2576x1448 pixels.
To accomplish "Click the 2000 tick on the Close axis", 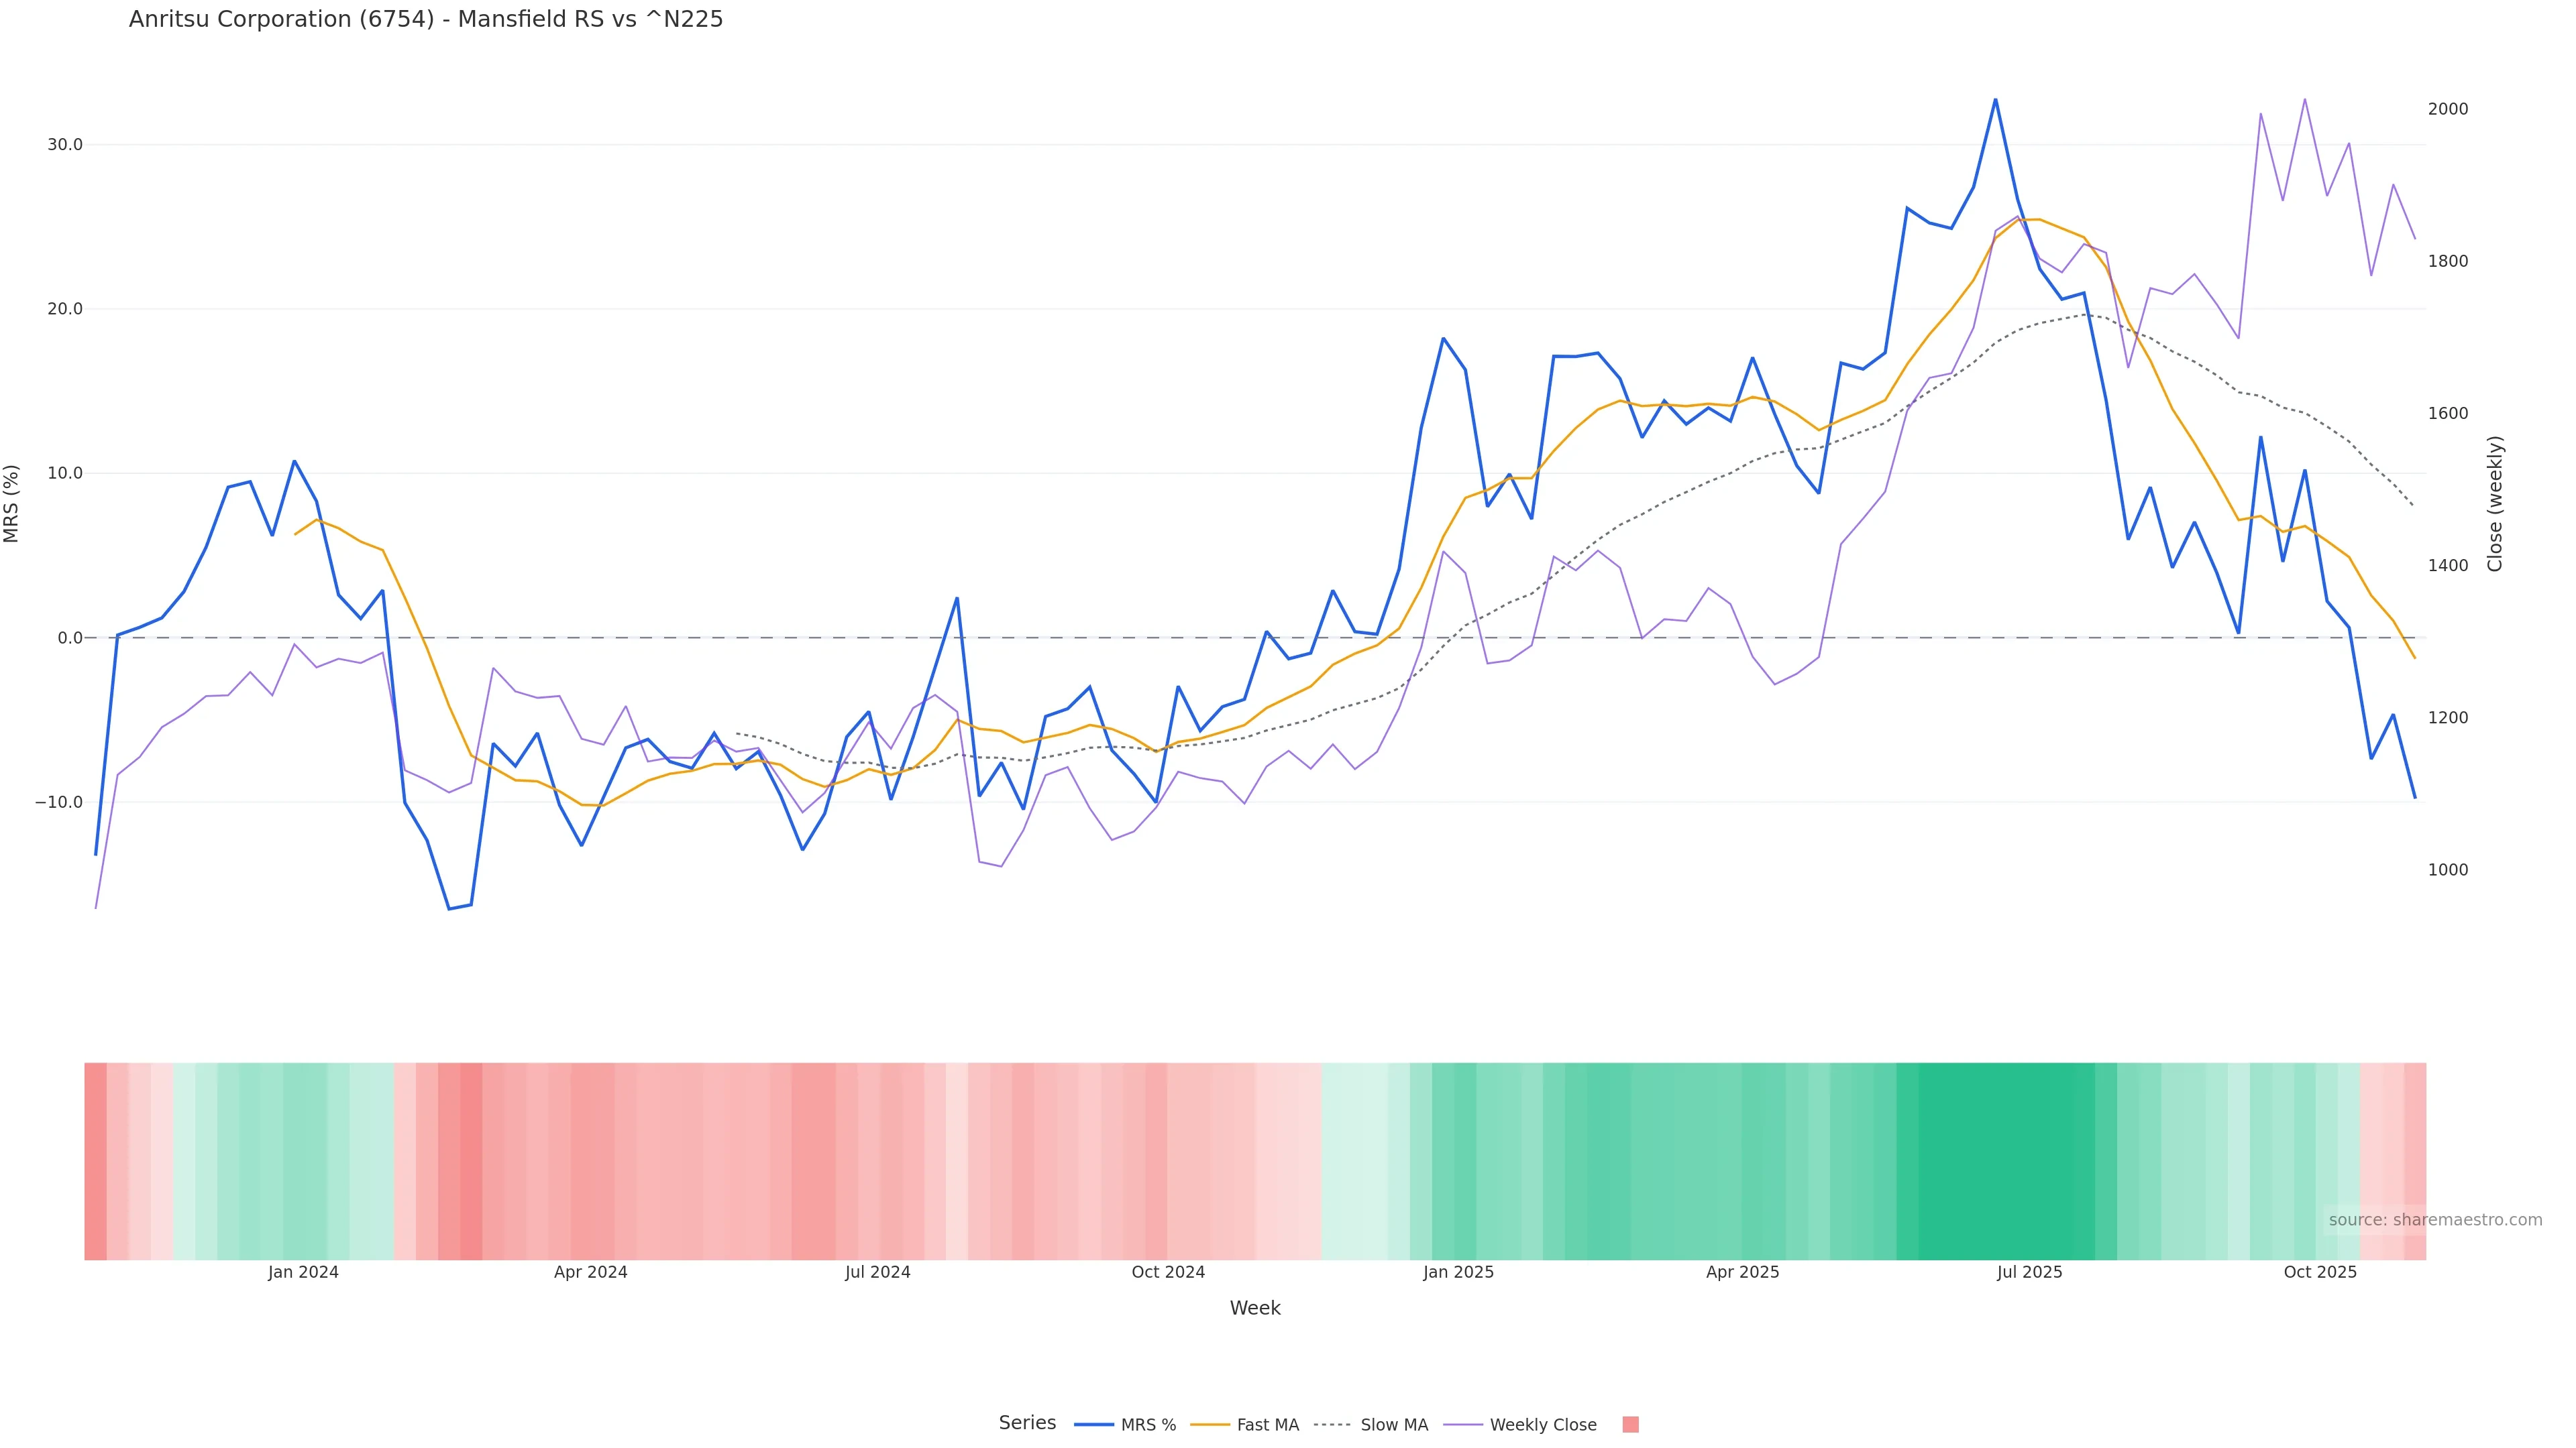I will click(x=2448, y=109).
